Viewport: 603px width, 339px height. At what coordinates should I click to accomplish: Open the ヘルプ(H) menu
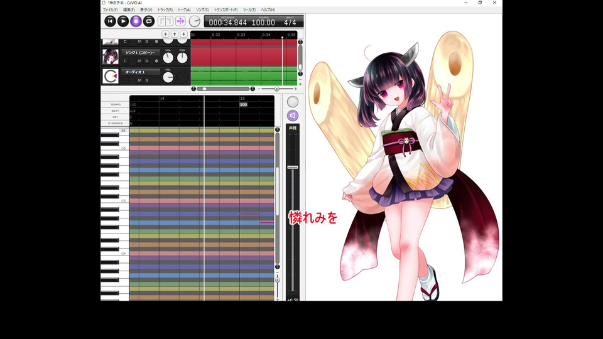tap(268, 9)
